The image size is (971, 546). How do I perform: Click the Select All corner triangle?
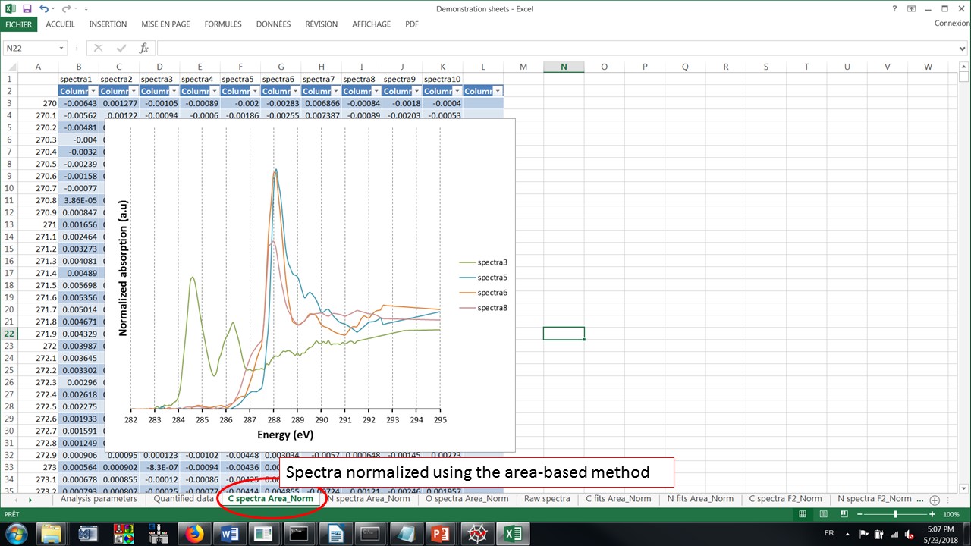[9, 67]
